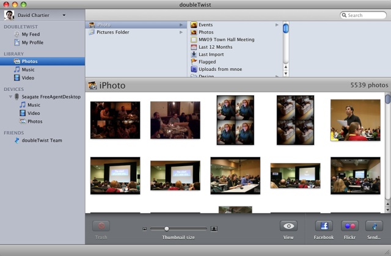Click the Trash button
The image size is (391, 256).
click(101, 226)
